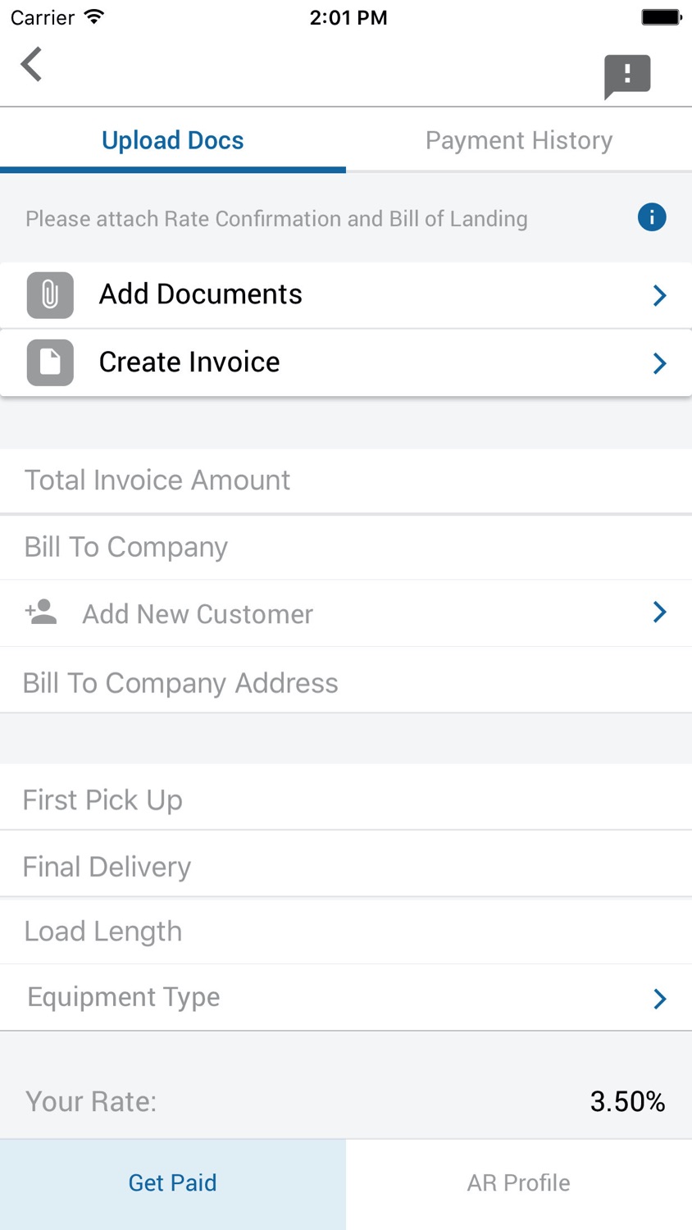
Task: Expand Create Invoice chevron
Action: [x=659, y=363]
